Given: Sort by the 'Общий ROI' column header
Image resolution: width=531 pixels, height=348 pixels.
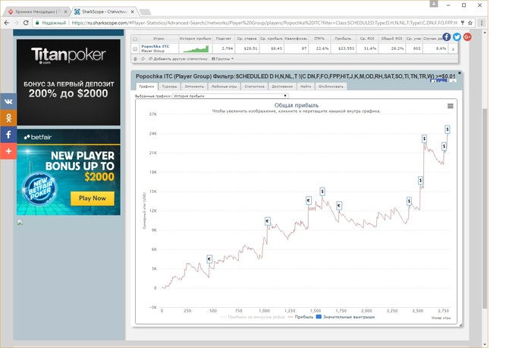Looking at the screenshot, I should (x=391, y=39).
